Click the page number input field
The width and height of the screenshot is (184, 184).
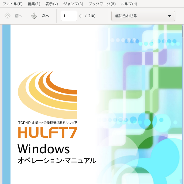point(69,16)
